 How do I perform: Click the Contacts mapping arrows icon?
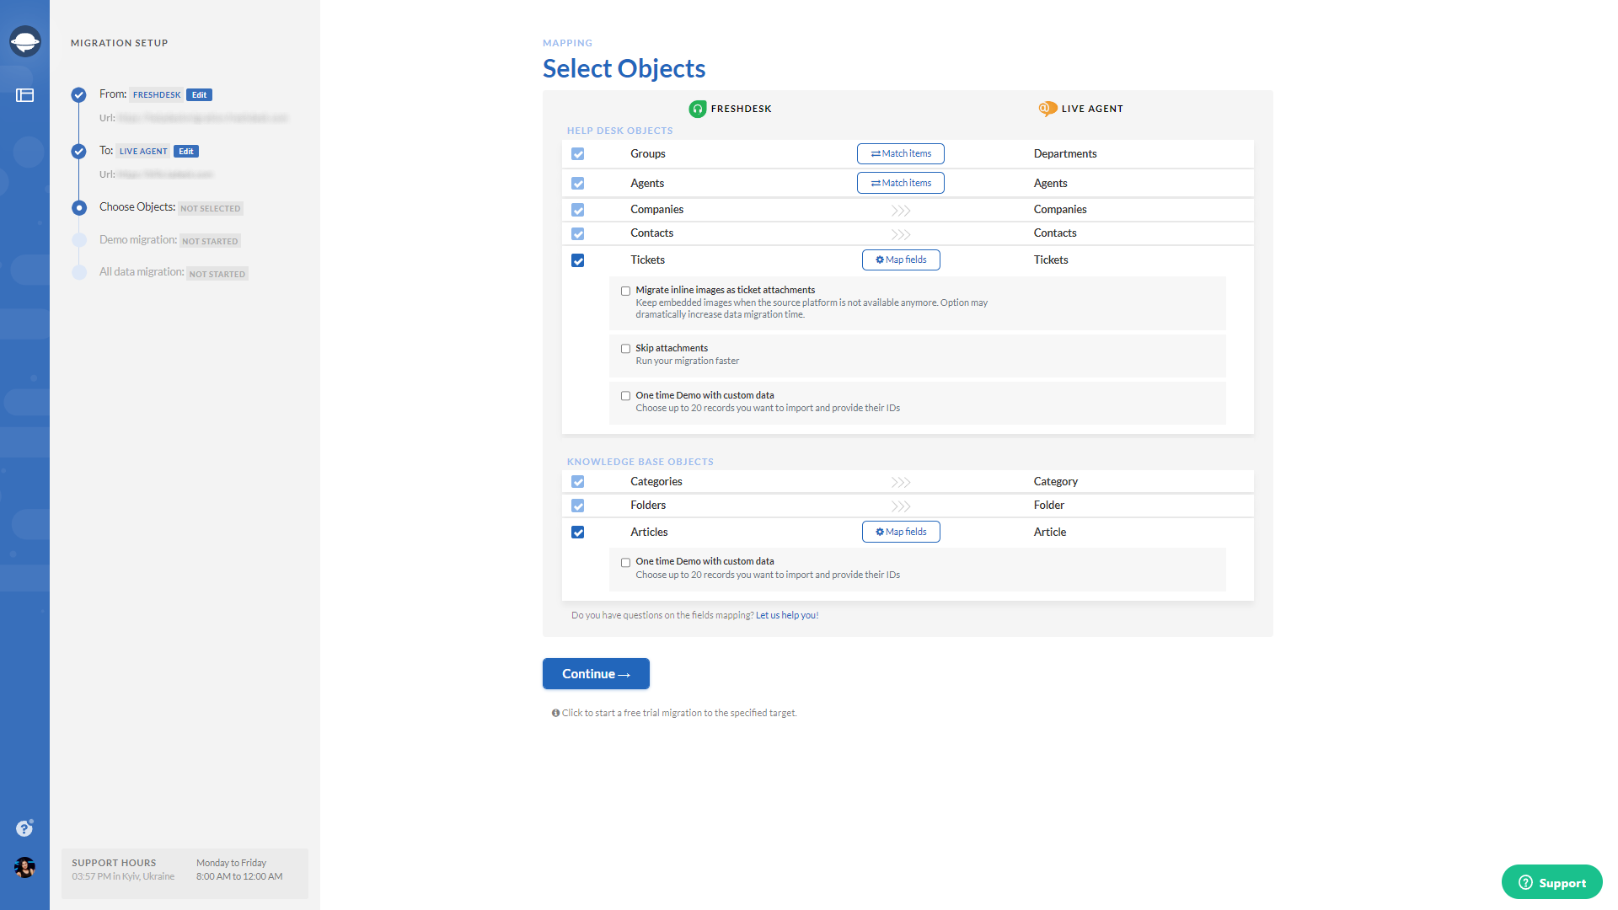pos(901,234)
